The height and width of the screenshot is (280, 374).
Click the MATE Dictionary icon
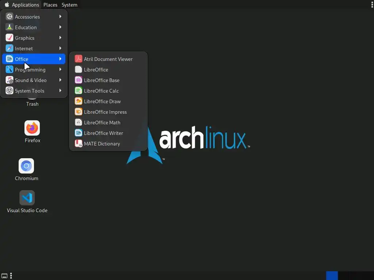pyautogui.click(x=79, y=144)
